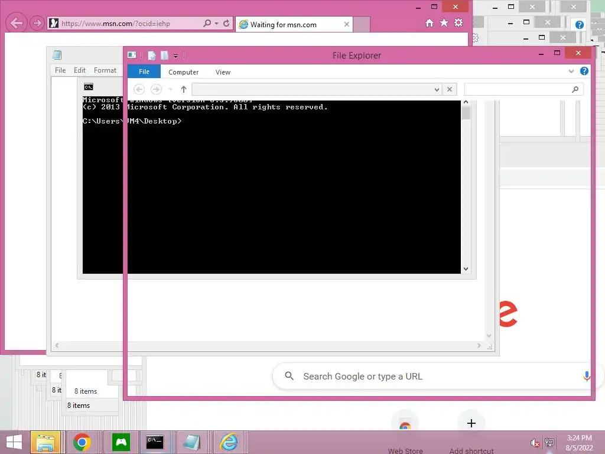Click the Notepad title bar icon
Screen dimensions: 605x454
click(x=57, y=55)
